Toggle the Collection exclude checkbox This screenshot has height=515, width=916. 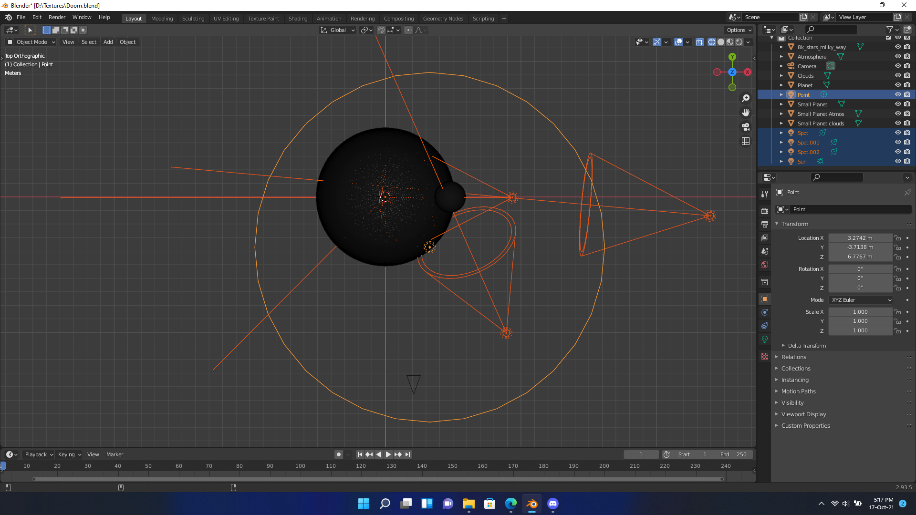click(x=888, y=38)
